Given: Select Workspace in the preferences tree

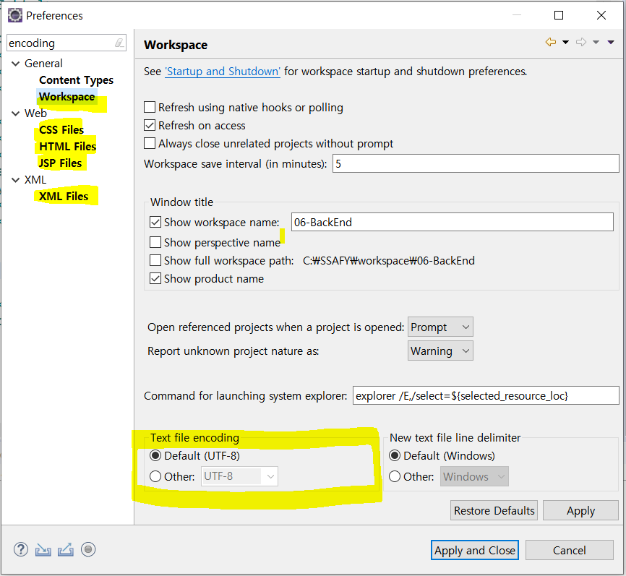Looking at the screenshot, I should tap(67, 97).
